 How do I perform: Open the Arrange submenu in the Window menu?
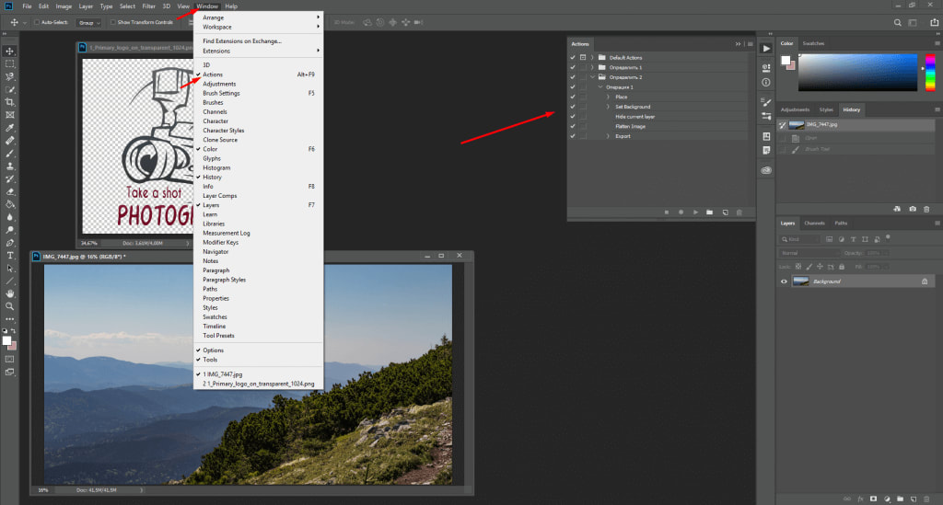tap(259, 17)
